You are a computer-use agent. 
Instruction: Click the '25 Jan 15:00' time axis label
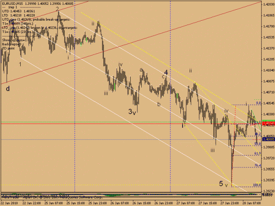coord(76,203)
